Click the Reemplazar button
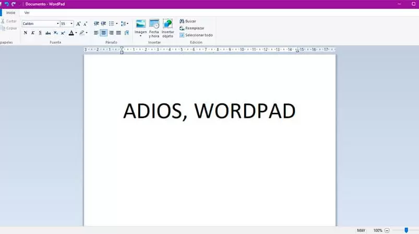The width and height of the screenshot is (419, 234). coord(192,28)
